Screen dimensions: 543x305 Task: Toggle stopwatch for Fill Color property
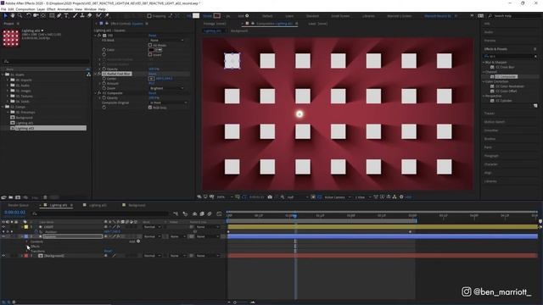click(x=104, y=50)
